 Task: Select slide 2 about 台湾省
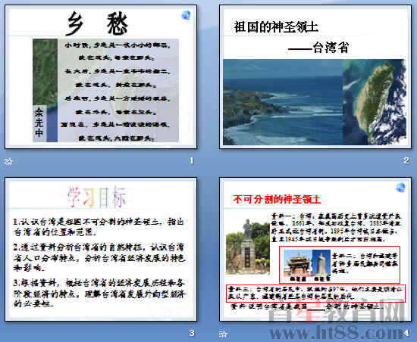click(315, 76)
